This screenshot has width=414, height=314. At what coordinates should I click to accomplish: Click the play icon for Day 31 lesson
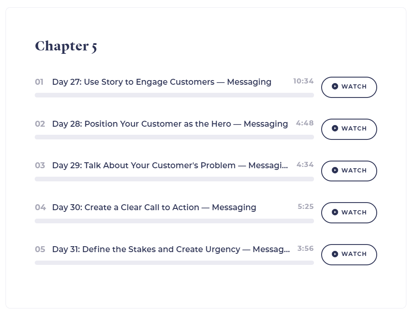point(335,254)
